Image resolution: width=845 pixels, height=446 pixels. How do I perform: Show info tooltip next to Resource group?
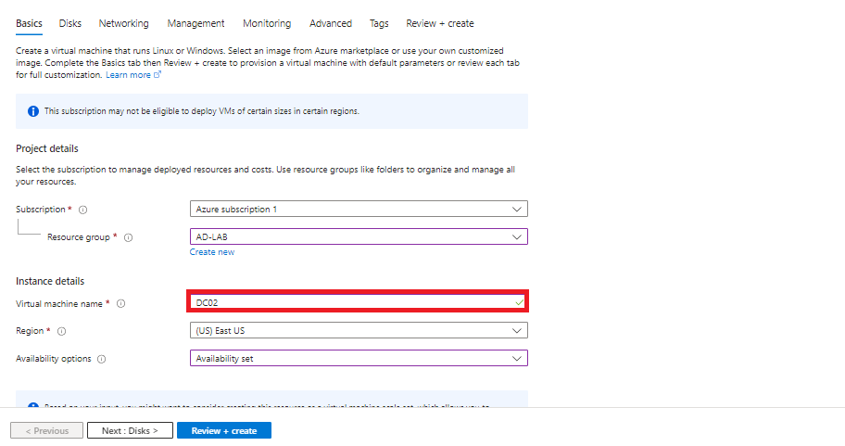pos(128,237)
